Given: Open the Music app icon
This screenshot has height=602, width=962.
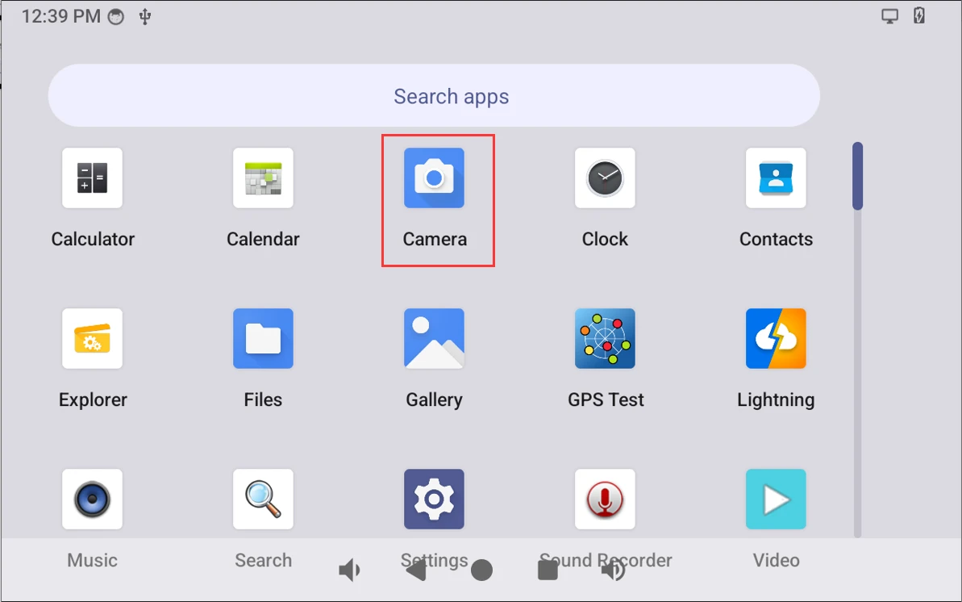Looking at the screenshot, I should tap(92, 500).
